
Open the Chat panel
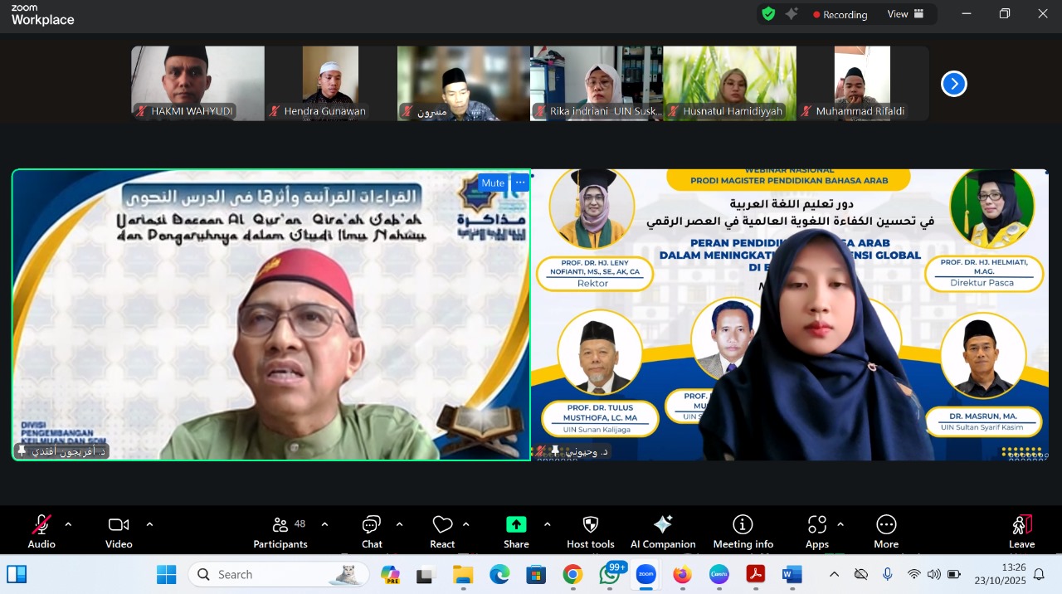(x=371, y=531)
